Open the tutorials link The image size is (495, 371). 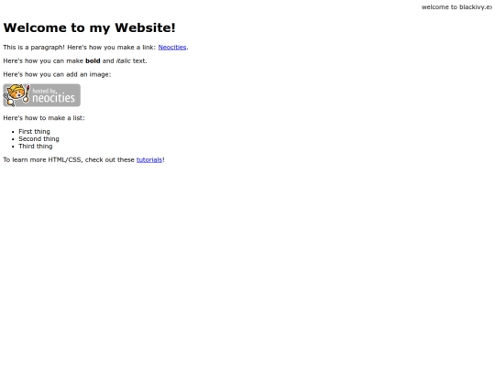pos(149,160)
